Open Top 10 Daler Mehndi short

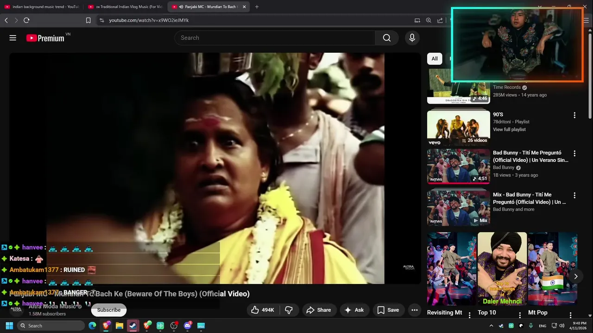coord(502,269)
